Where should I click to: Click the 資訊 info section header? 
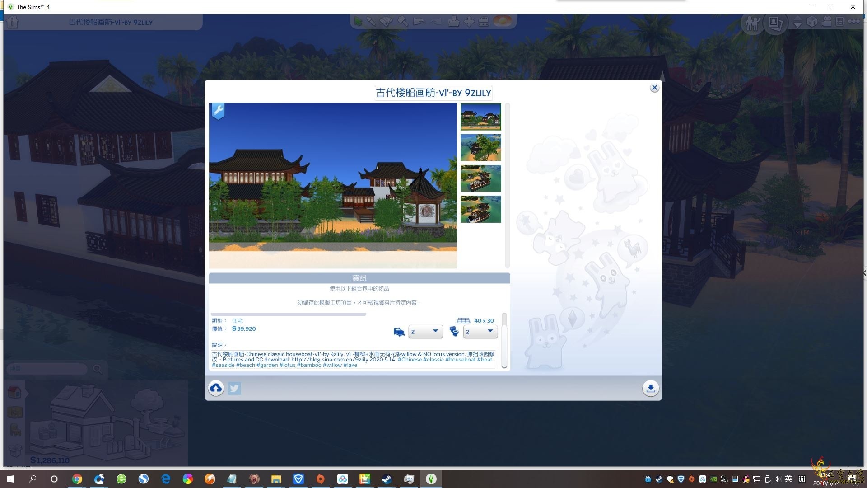click(359, 278)
